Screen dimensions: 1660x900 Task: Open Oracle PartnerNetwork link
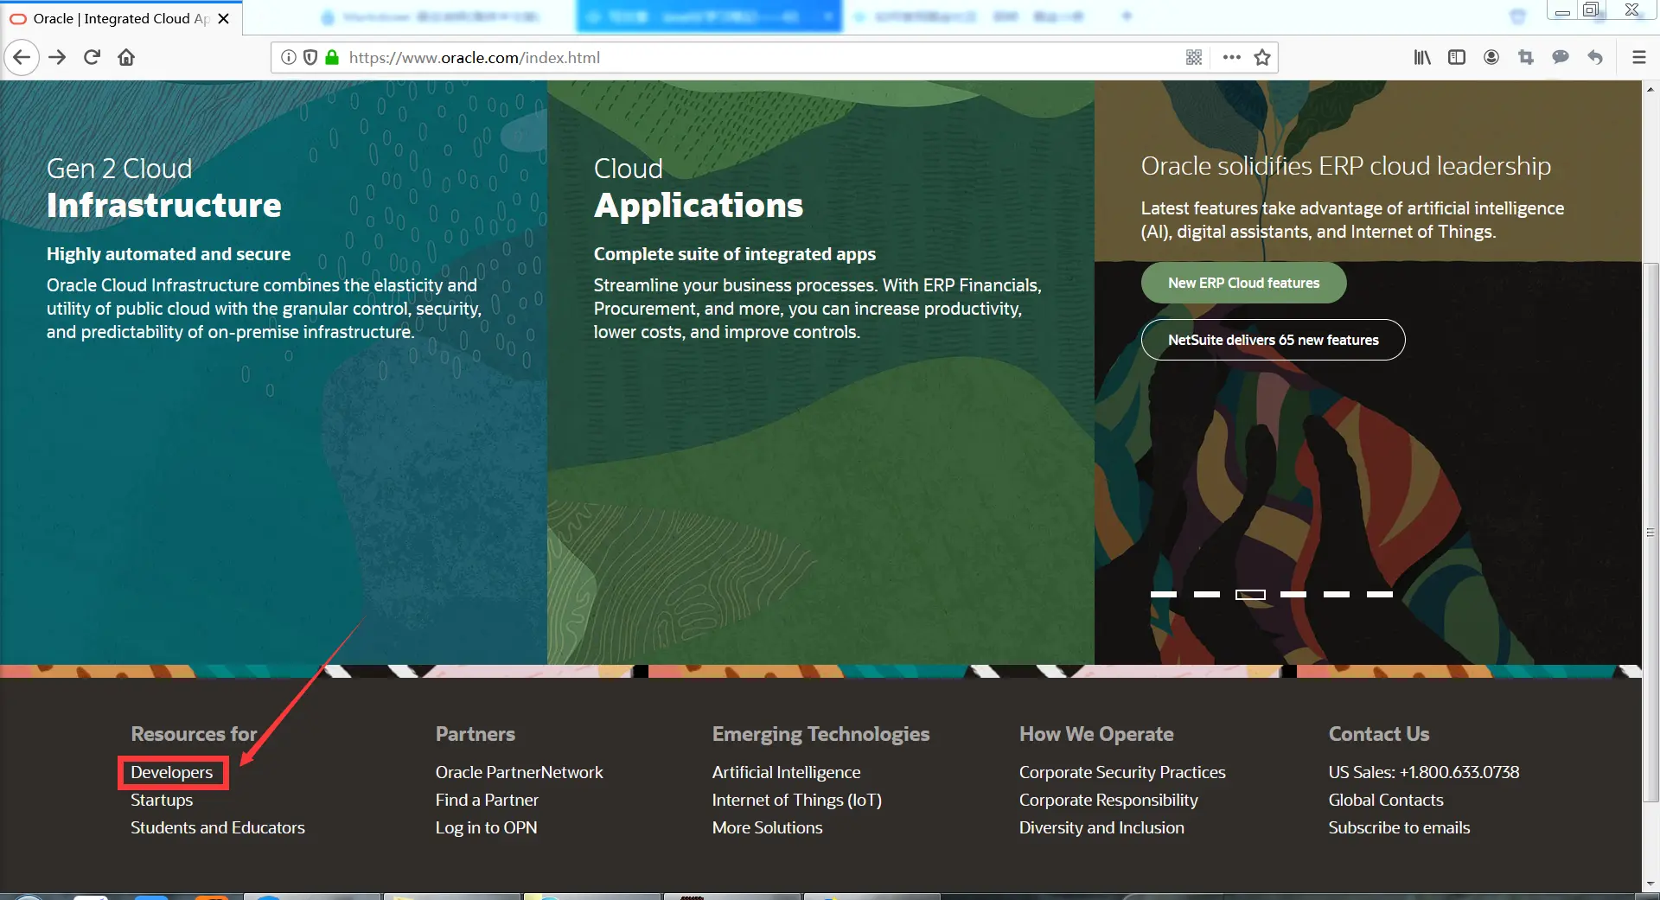pyautogui.click(x=520, y=772)
